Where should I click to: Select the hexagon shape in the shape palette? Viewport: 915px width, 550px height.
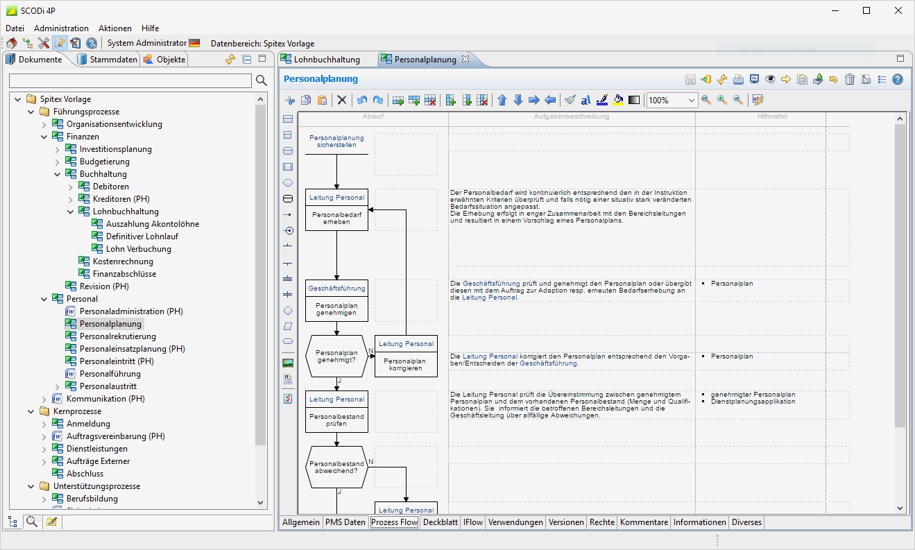tap(288, 182)
